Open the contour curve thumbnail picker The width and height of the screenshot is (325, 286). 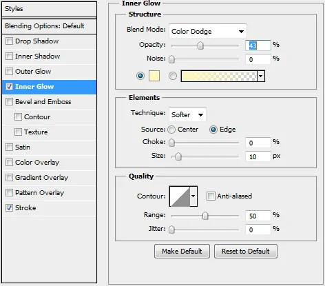coord(180,196)
